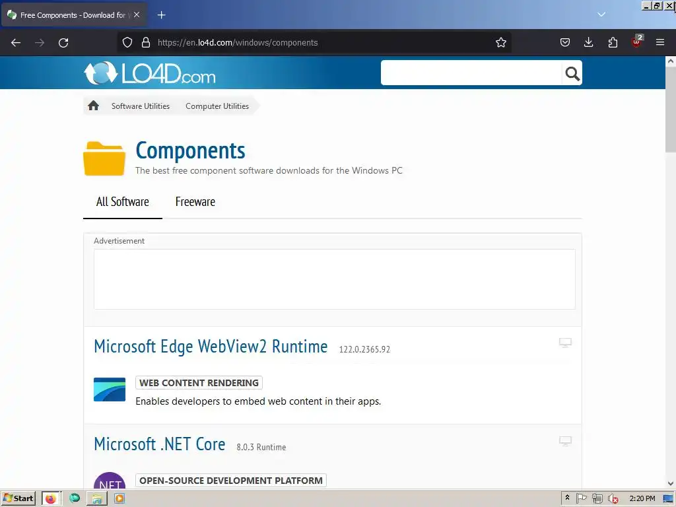Open the Microsoft .NET Core link
This screenshot has height=507, width=676.
pyautogui.click(x=160, y=444)
